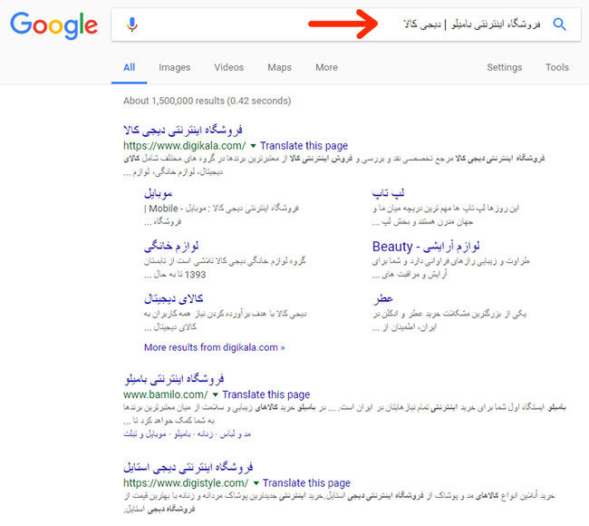Open the Settings menu
The image size is (589, 526).
[x=505, y=67]
